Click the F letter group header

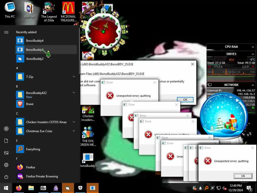pos(17,159)
